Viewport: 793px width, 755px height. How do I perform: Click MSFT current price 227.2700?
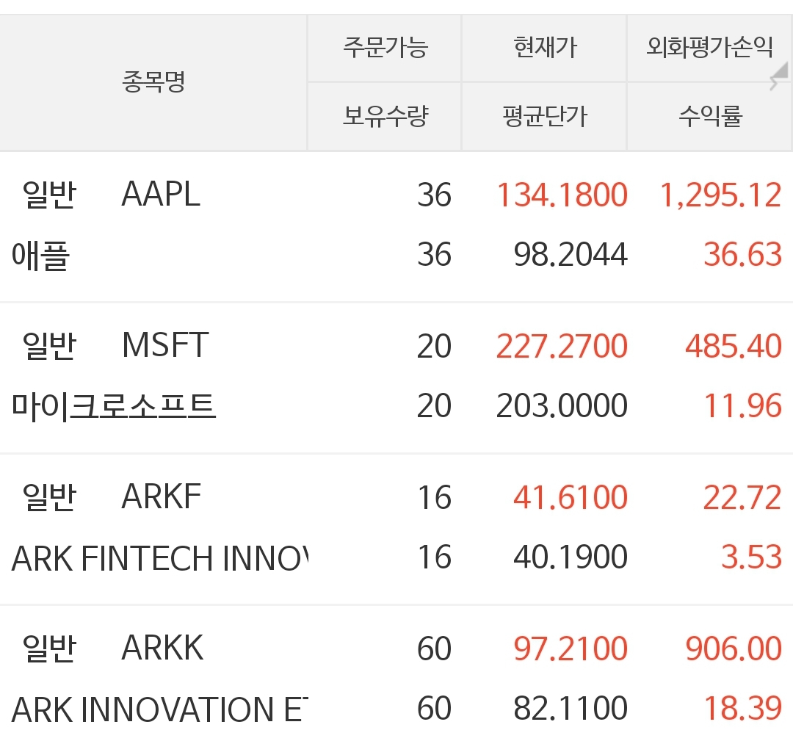(562, 346)
